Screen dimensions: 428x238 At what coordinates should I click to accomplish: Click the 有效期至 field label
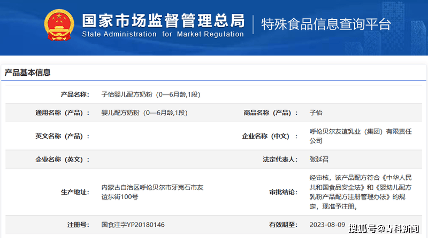282,225
